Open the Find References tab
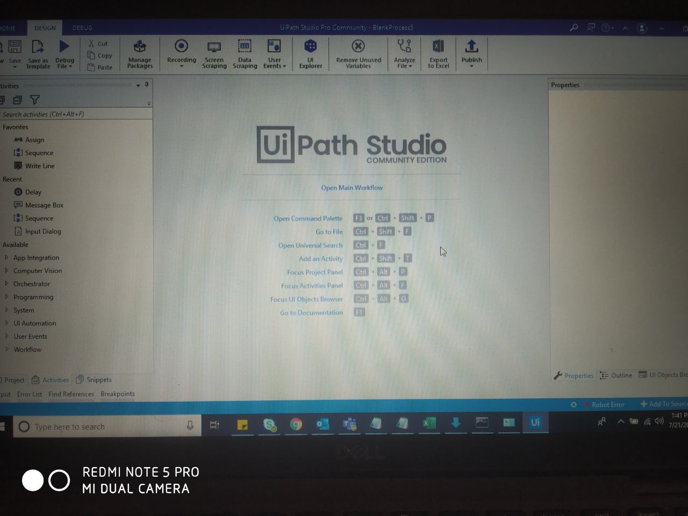This screenshot has height=516, width=688. [x=71, y=394]
